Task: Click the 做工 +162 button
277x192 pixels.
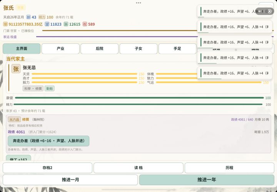Action: 18,158
